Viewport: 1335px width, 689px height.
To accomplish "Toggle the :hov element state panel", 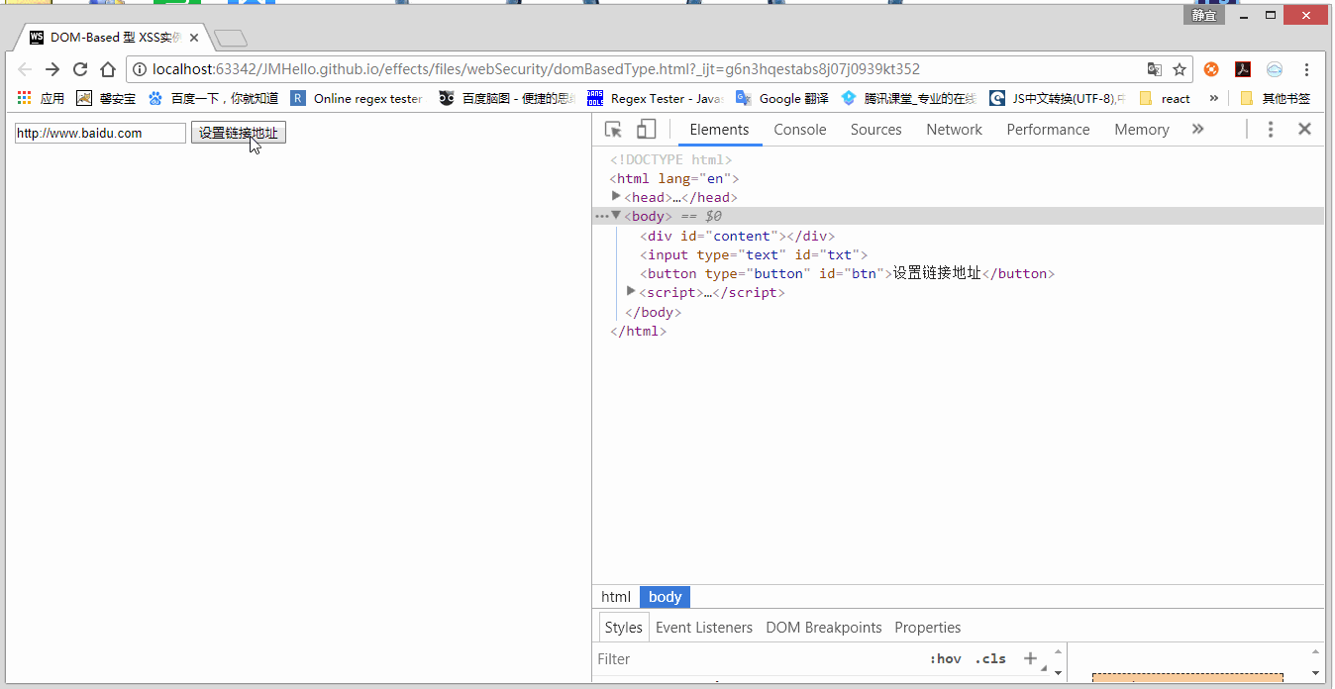I will coord(945,658).
